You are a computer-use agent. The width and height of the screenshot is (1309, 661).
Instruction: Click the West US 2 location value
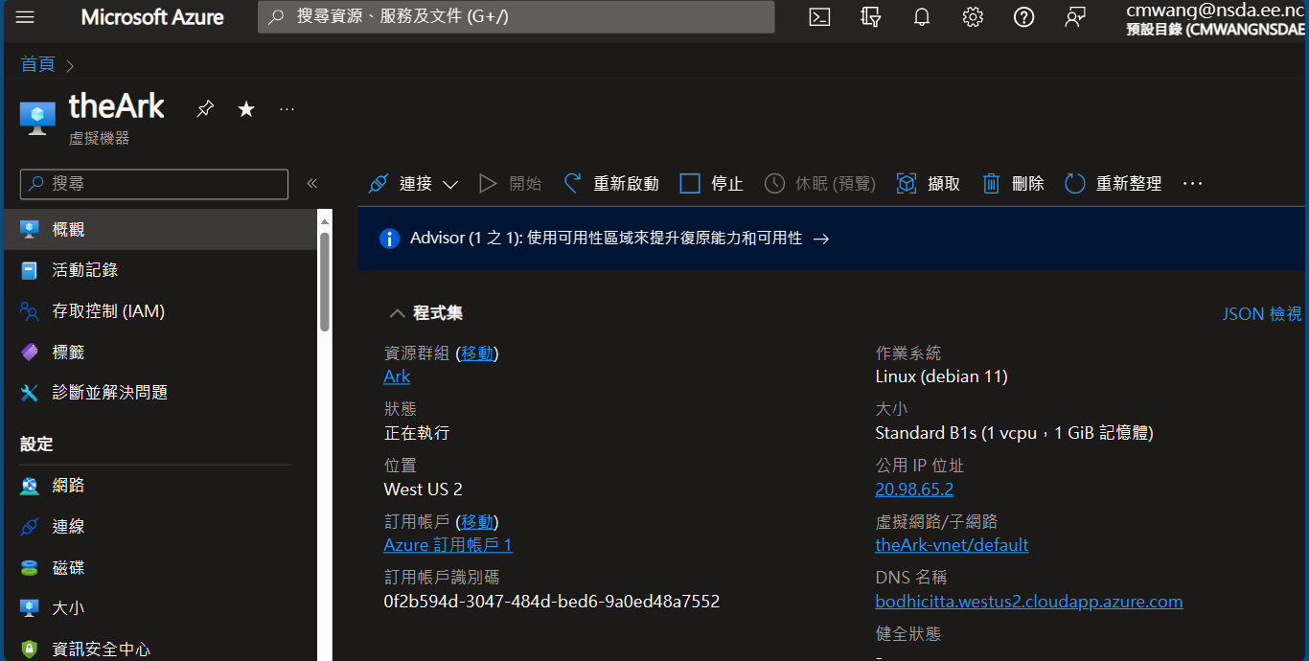[423, 490]
